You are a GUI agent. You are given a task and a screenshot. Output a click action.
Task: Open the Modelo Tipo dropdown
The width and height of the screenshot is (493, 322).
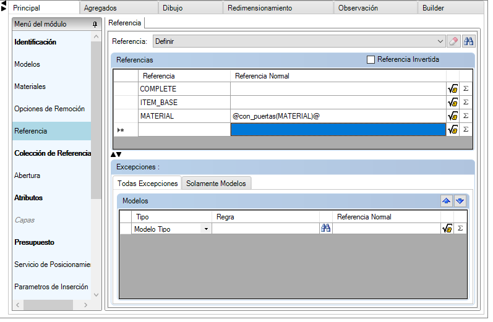[x=205, y=229]
